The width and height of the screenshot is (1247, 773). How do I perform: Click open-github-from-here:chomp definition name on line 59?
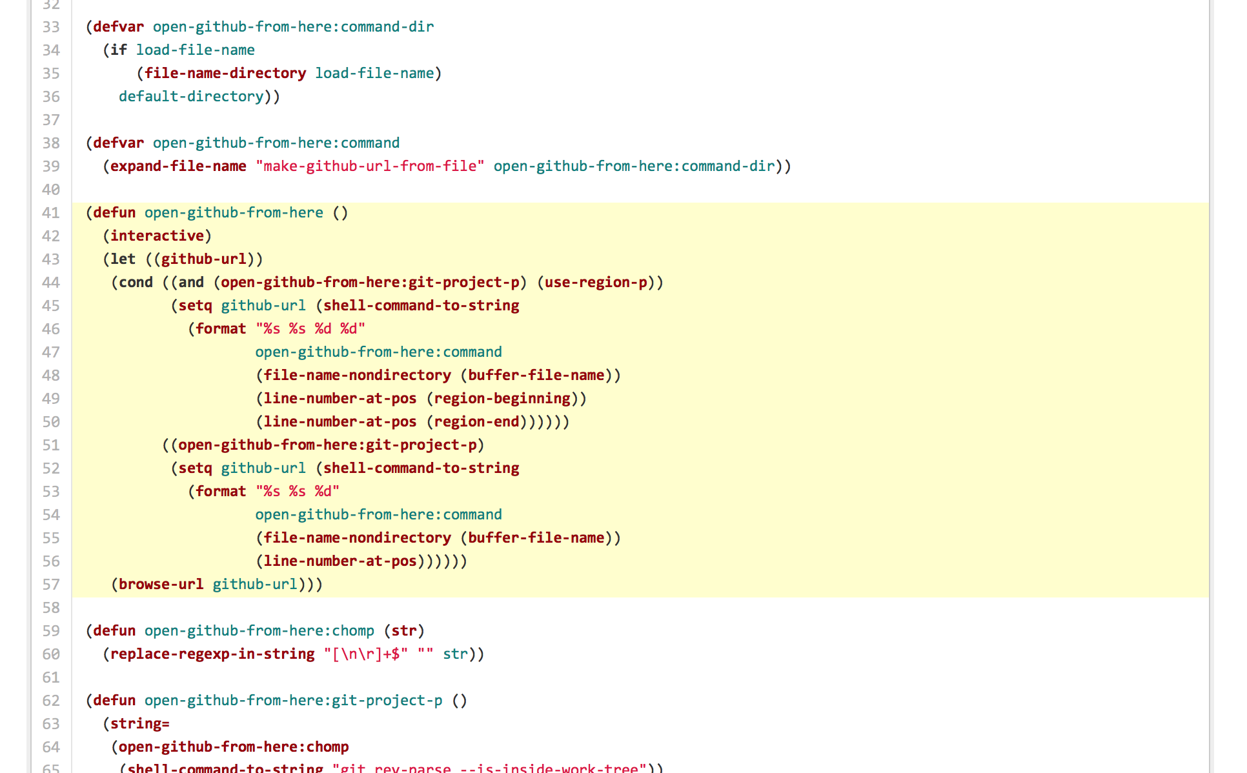[259, 631]
